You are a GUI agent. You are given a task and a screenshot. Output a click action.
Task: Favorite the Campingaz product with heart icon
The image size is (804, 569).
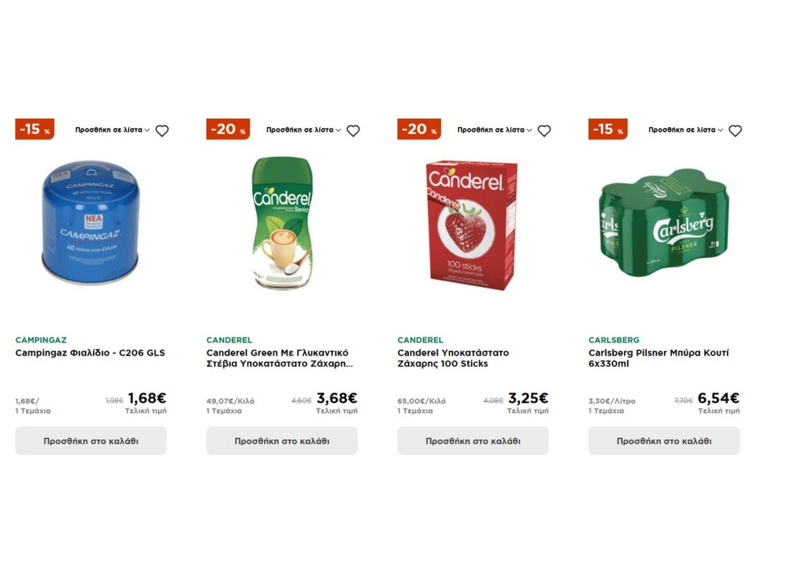pos(162,131)
